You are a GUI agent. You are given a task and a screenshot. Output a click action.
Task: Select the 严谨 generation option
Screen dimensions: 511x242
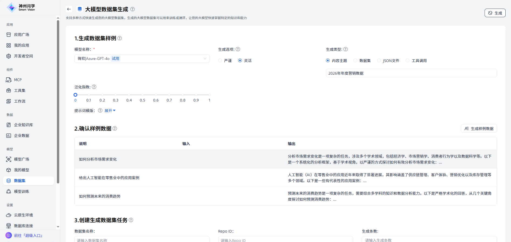(220, 61)
